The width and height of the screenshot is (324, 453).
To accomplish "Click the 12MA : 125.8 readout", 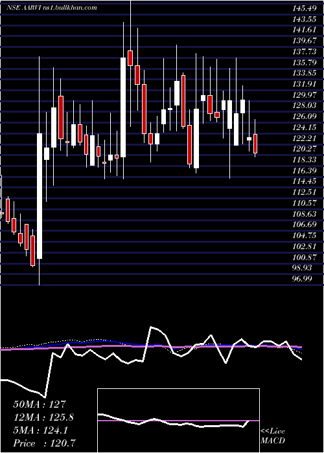I will point(43,417).
